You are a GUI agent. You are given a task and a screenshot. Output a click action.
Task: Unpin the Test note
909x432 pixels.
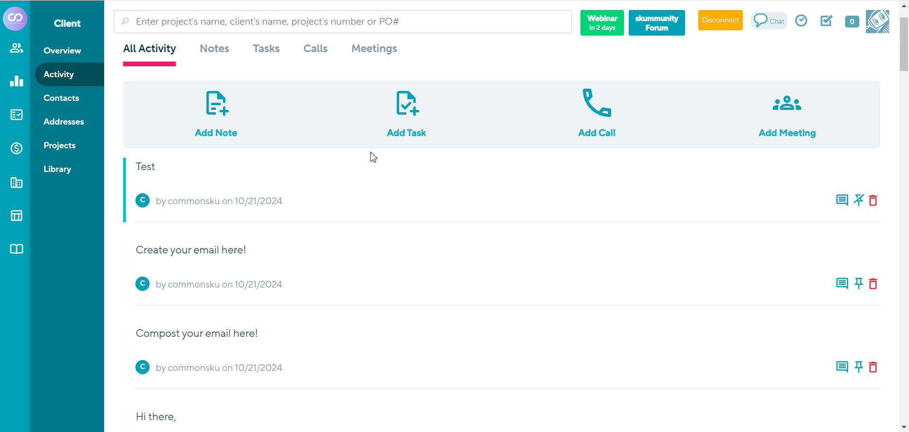pyautogui.click(x=858, y=200)
